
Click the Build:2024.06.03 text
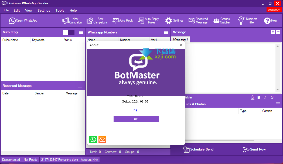135,101
